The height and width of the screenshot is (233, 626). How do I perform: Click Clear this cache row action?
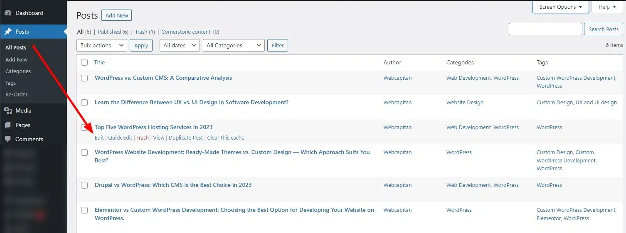coord(226,137)
